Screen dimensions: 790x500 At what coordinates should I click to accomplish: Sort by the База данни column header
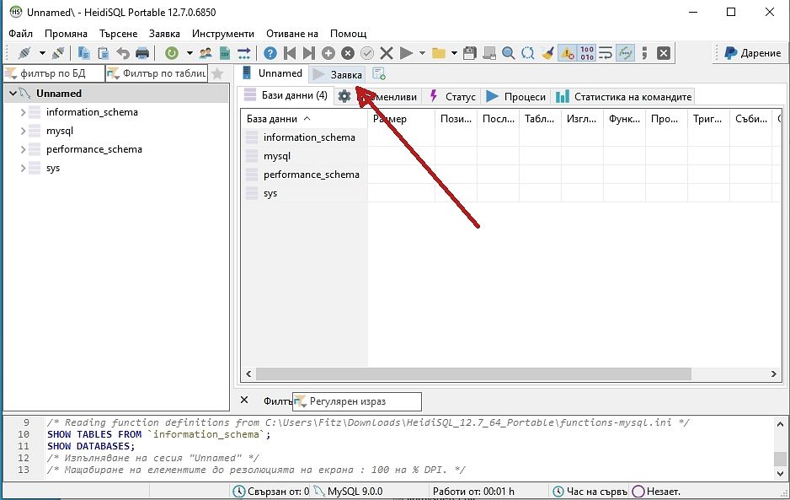pos(304,119)
